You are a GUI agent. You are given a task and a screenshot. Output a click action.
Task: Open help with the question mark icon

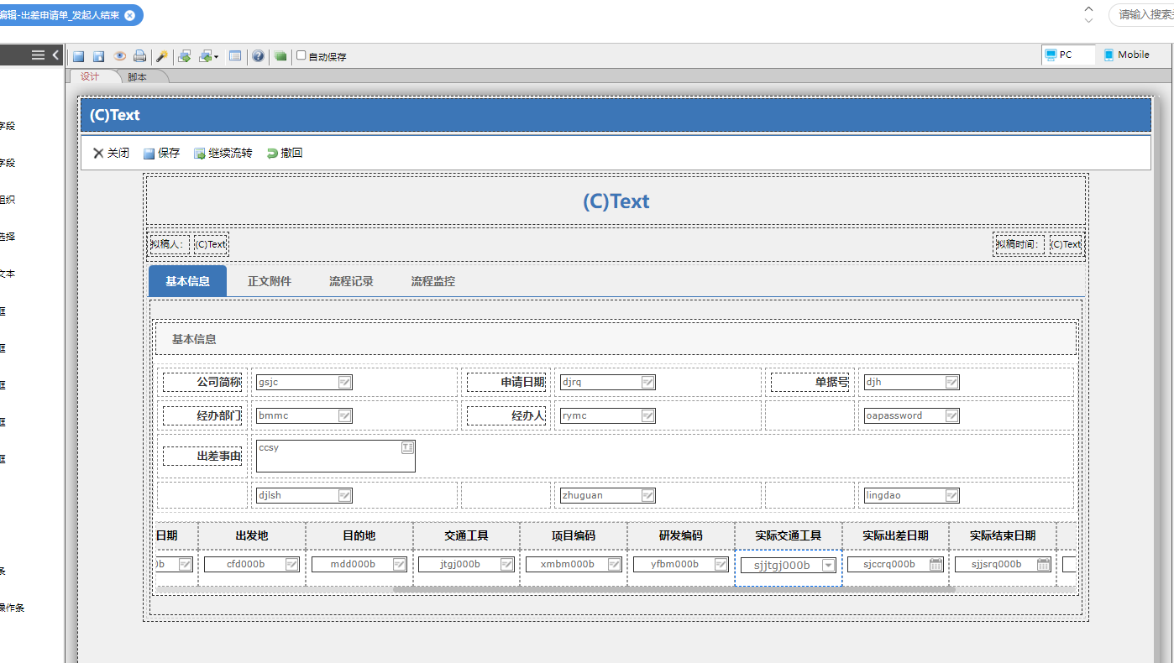tap(258, 56)
